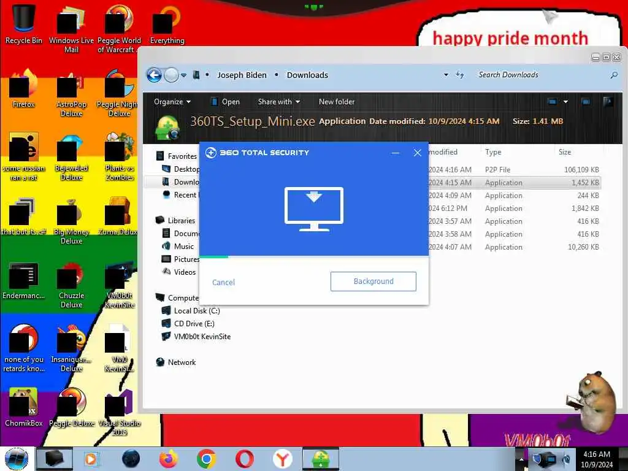Launch Firefox from the desktop
The width and height of the screenshot is (628, 471).
(x=24, y=89)
